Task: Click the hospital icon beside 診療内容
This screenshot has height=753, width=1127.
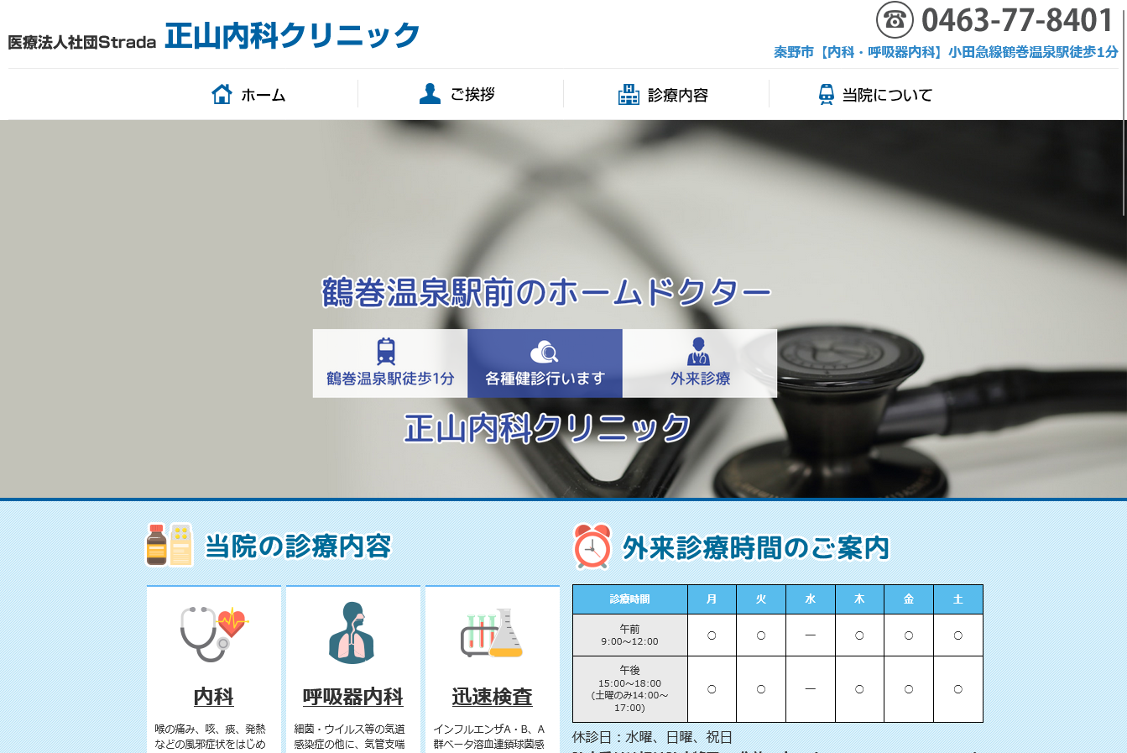Action: tap(629, 94)
